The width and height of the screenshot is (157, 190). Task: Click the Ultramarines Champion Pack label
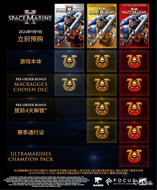(31, 156)
